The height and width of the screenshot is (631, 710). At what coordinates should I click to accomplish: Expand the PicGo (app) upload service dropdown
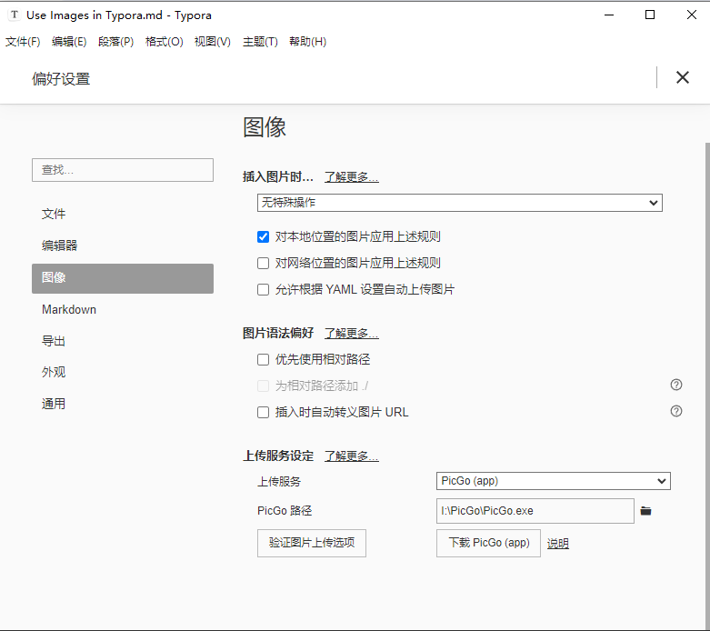(x=553, y=481)
